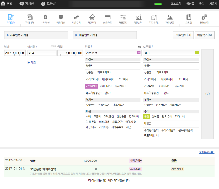Open the 비용예산 expense budget icon
The width and height of the screenshot is (219, 189).
click(61, 19)
